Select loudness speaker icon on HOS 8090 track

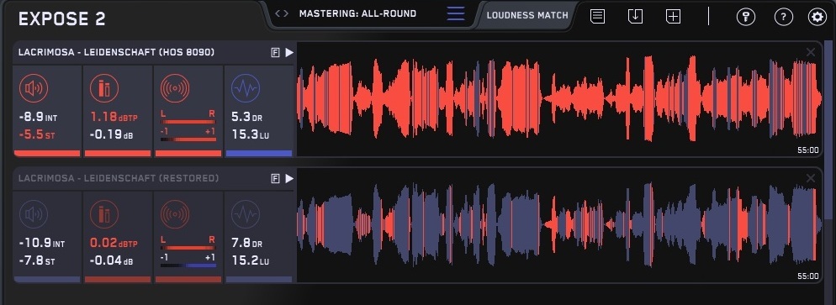pos(34,88)
